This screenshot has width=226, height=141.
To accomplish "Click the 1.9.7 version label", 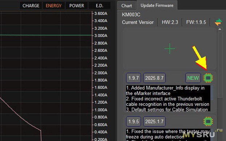I will [133, 78].
